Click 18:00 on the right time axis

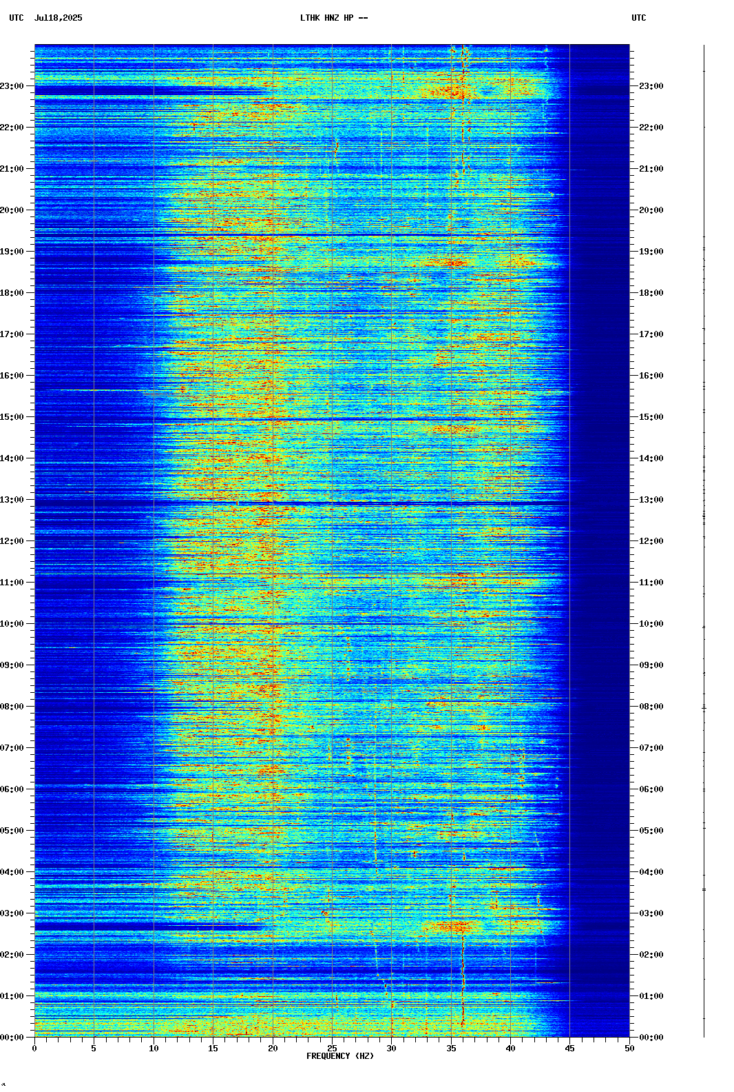coord(651,293)
